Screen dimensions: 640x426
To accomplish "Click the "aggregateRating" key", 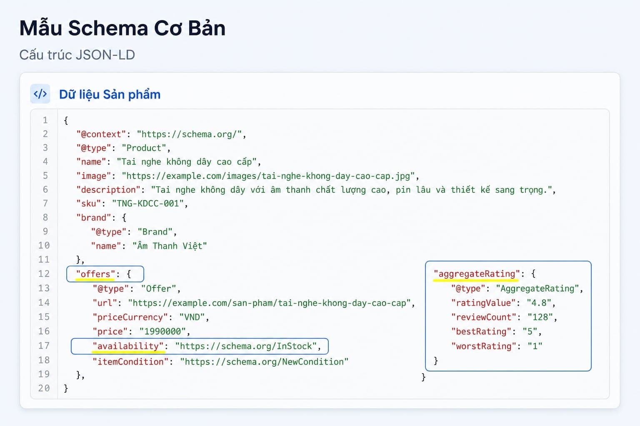I will [477, 274].
